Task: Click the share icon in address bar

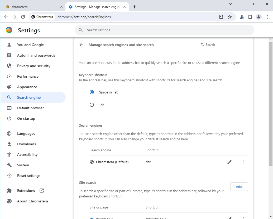Action: pos(221,17)
